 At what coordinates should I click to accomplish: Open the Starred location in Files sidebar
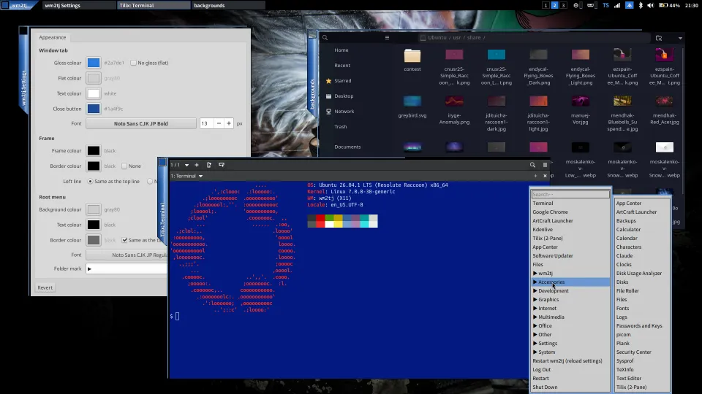pos(342,81)
